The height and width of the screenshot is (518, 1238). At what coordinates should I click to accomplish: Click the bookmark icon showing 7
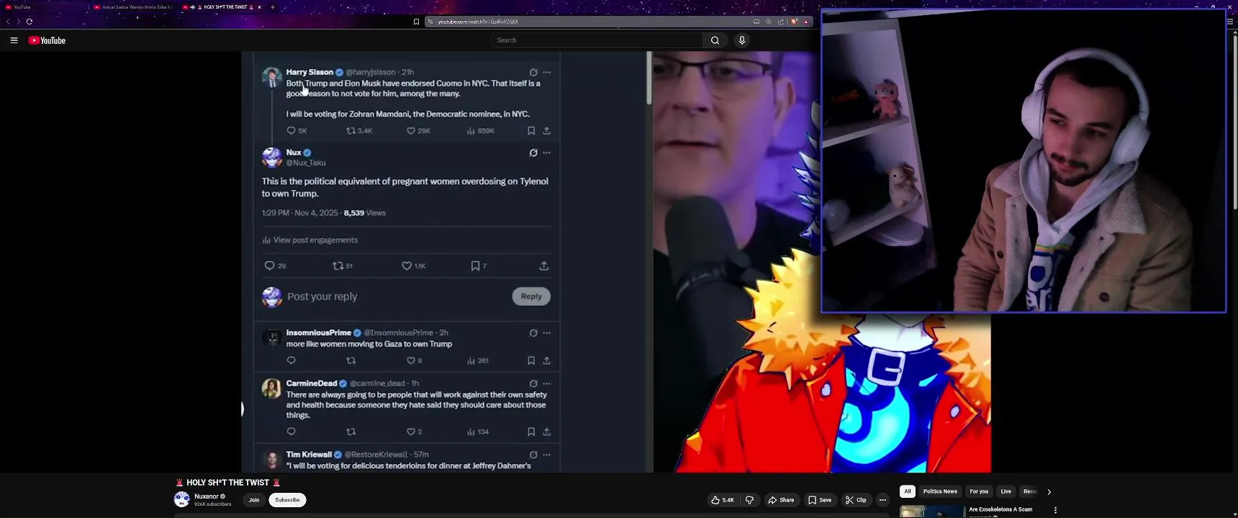[475, 266]
